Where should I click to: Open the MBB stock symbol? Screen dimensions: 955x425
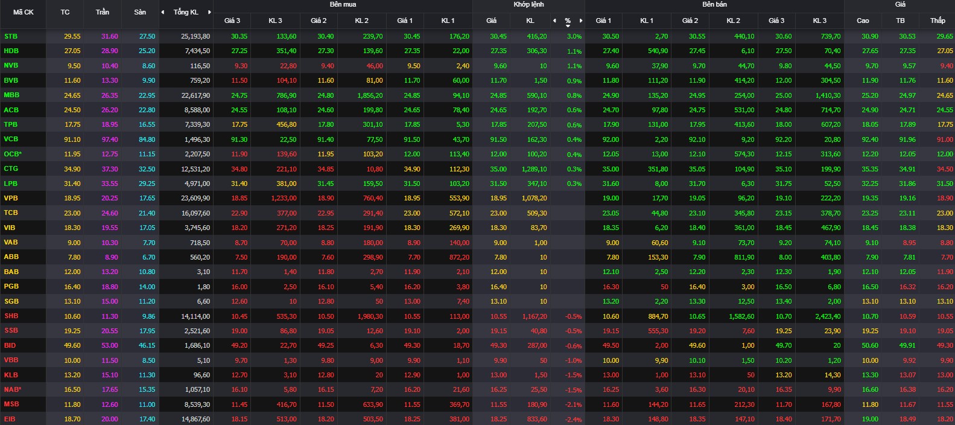(x=11, y=95)
